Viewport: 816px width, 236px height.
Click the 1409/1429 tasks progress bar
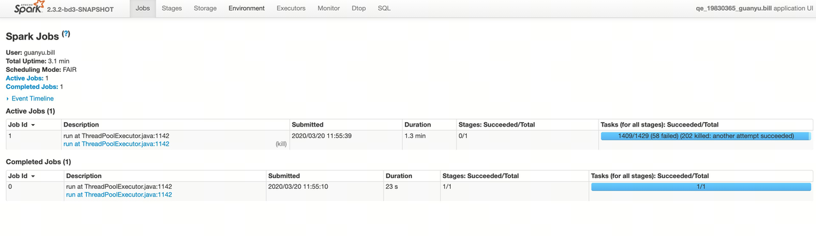(x=706, y=136)
